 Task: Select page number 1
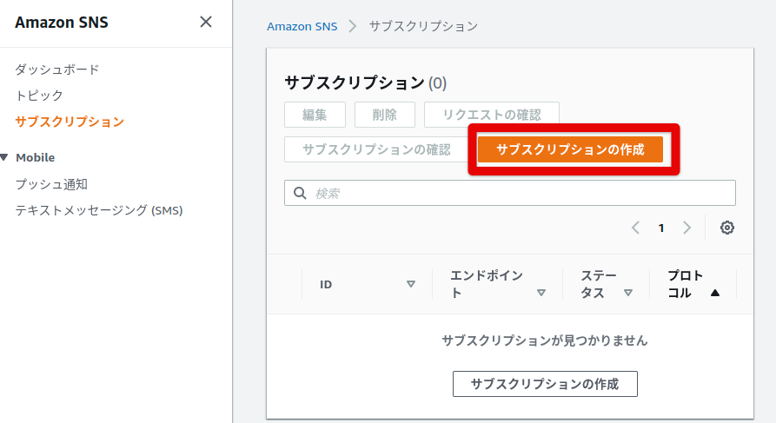click(661, 228)
